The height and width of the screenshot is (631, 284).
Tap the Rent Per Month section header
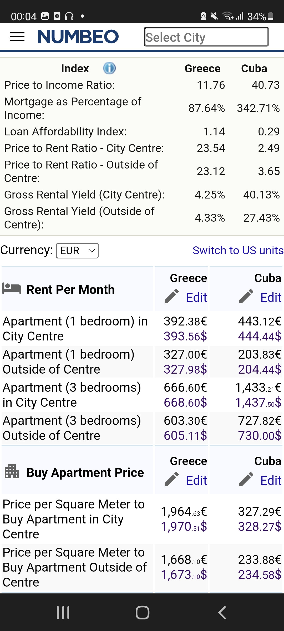point(70,290)
